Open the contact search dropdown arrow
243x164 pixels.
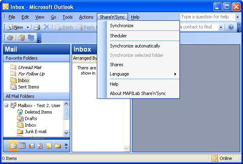pos(221,27)
